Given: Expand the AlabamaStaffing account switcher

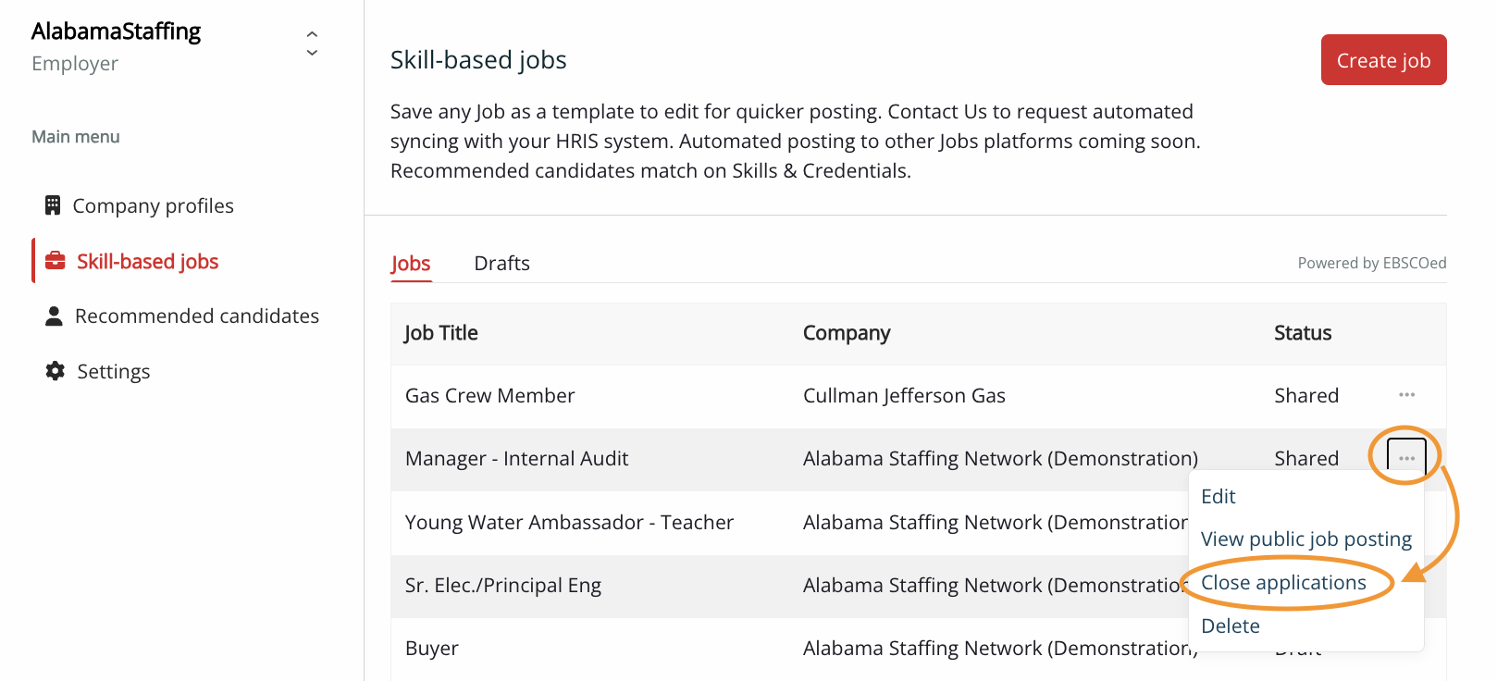Looking at the screenshot, I should tap(312, 43).
